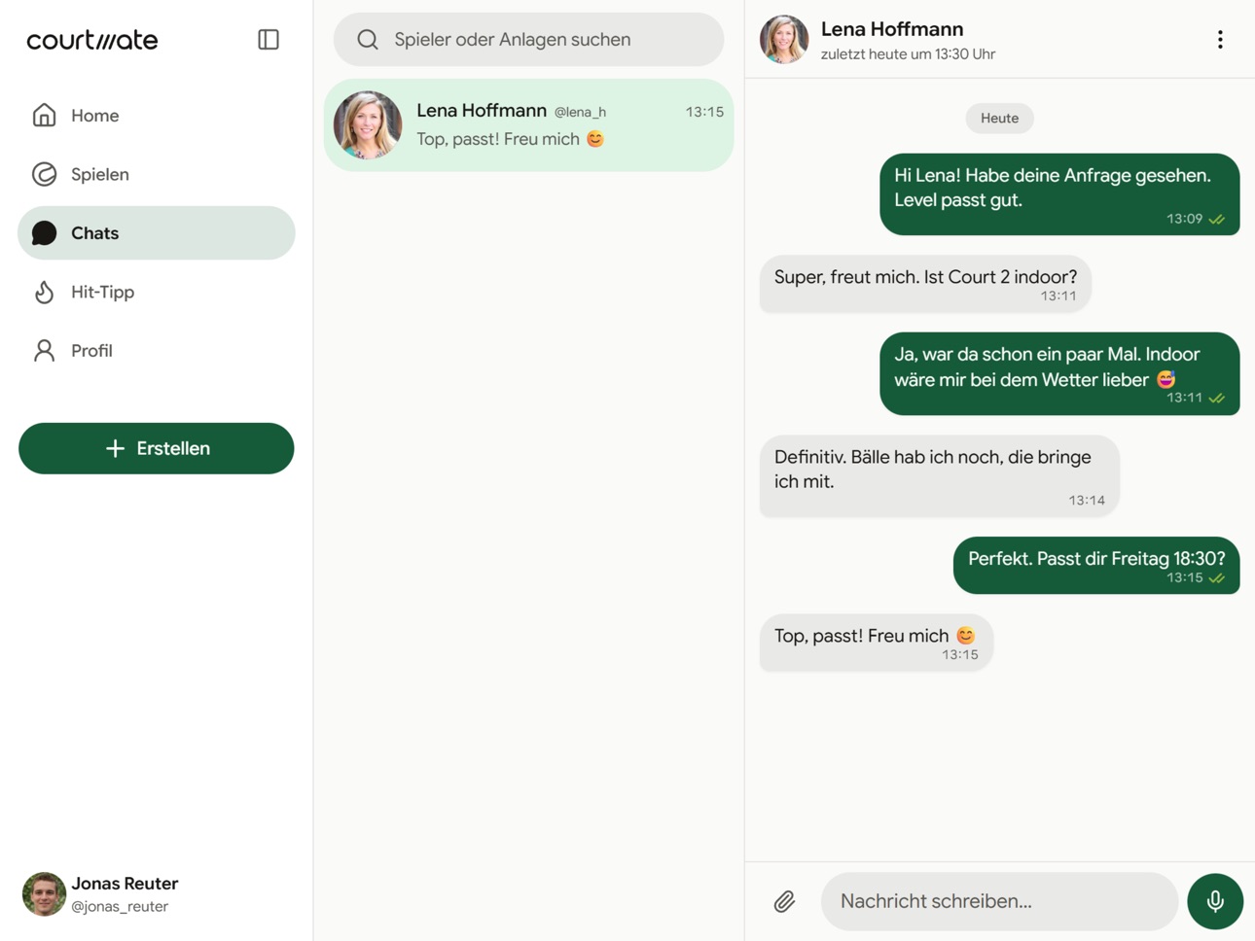The image size is (1255, 941).
Task: Click the message 'Ja, war da schon ein paar Mal'
Action: coord(1059,374)
